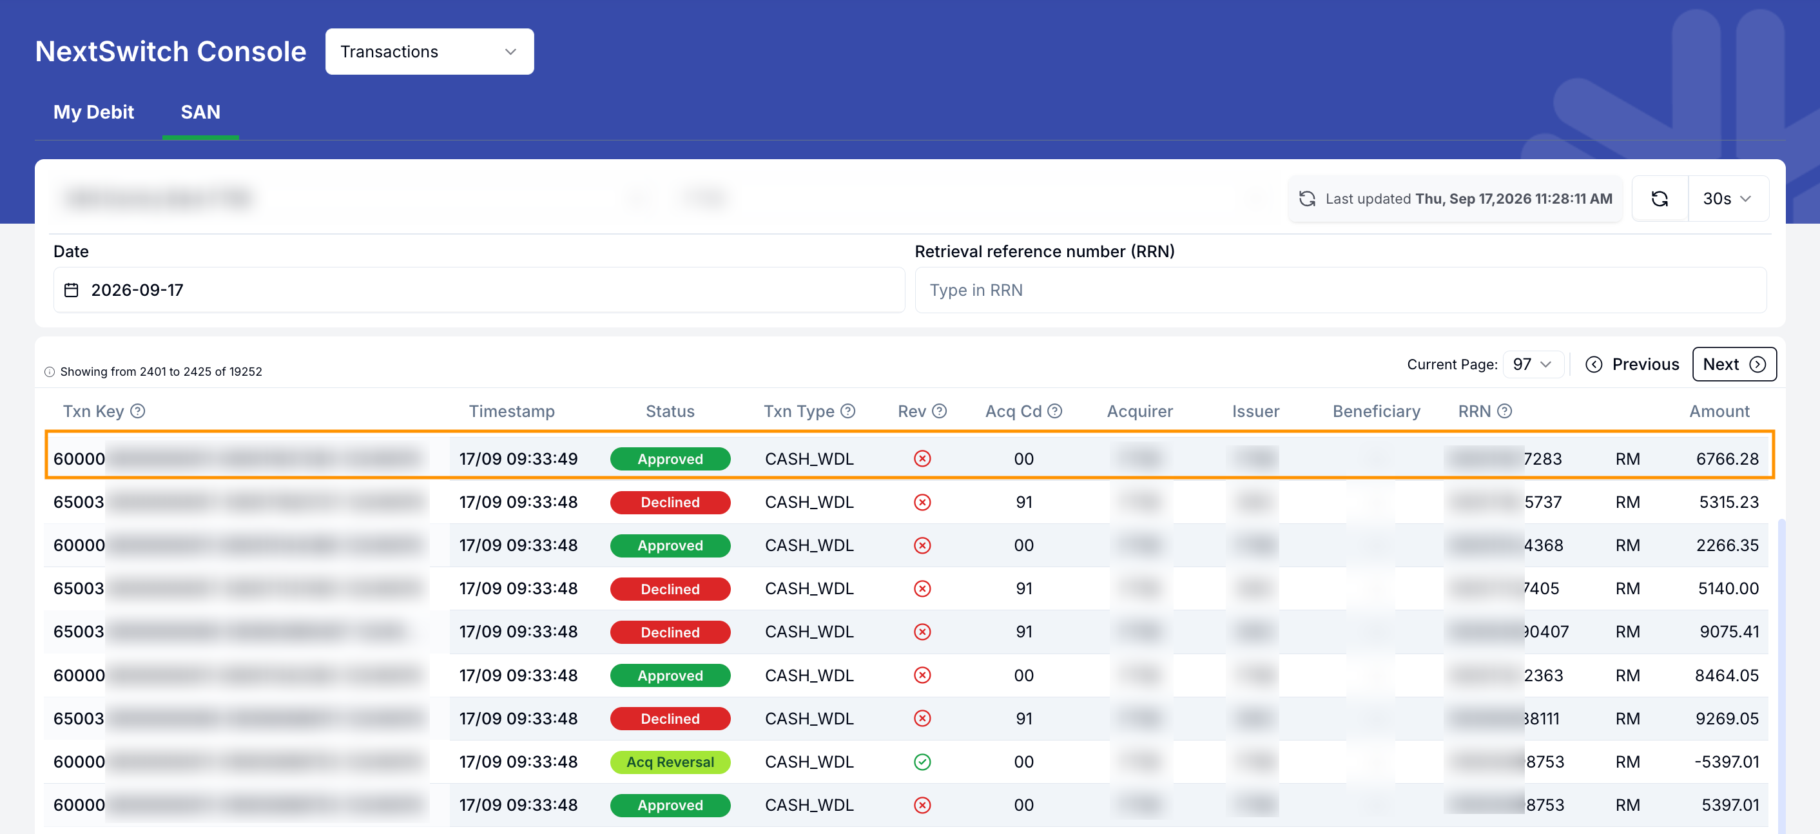Click the Declined badge in the 9269.05 row
Image resolution: width=1820 pixels, height=834 pixels.
coord(670,718)
